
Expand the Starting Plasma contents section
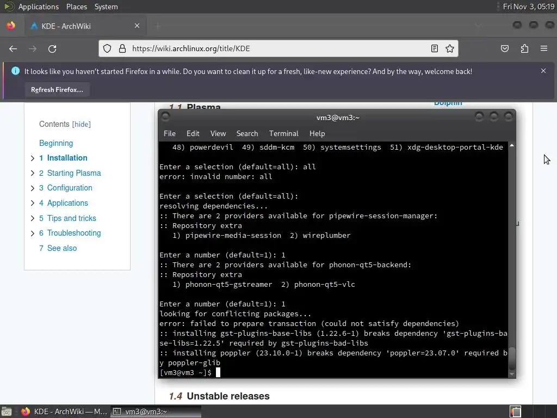pyautogui.click(x=32, y=173)
